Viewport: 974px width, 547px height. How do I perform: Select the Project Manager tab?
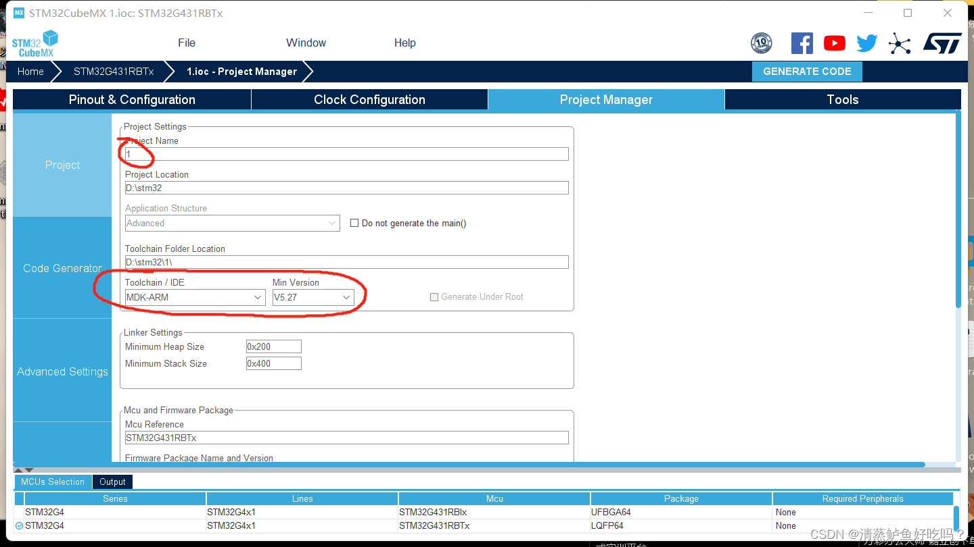coord(606,99)
